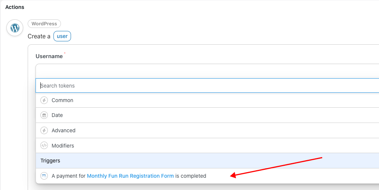Expand the Advanced token group

tap(64, 130)
